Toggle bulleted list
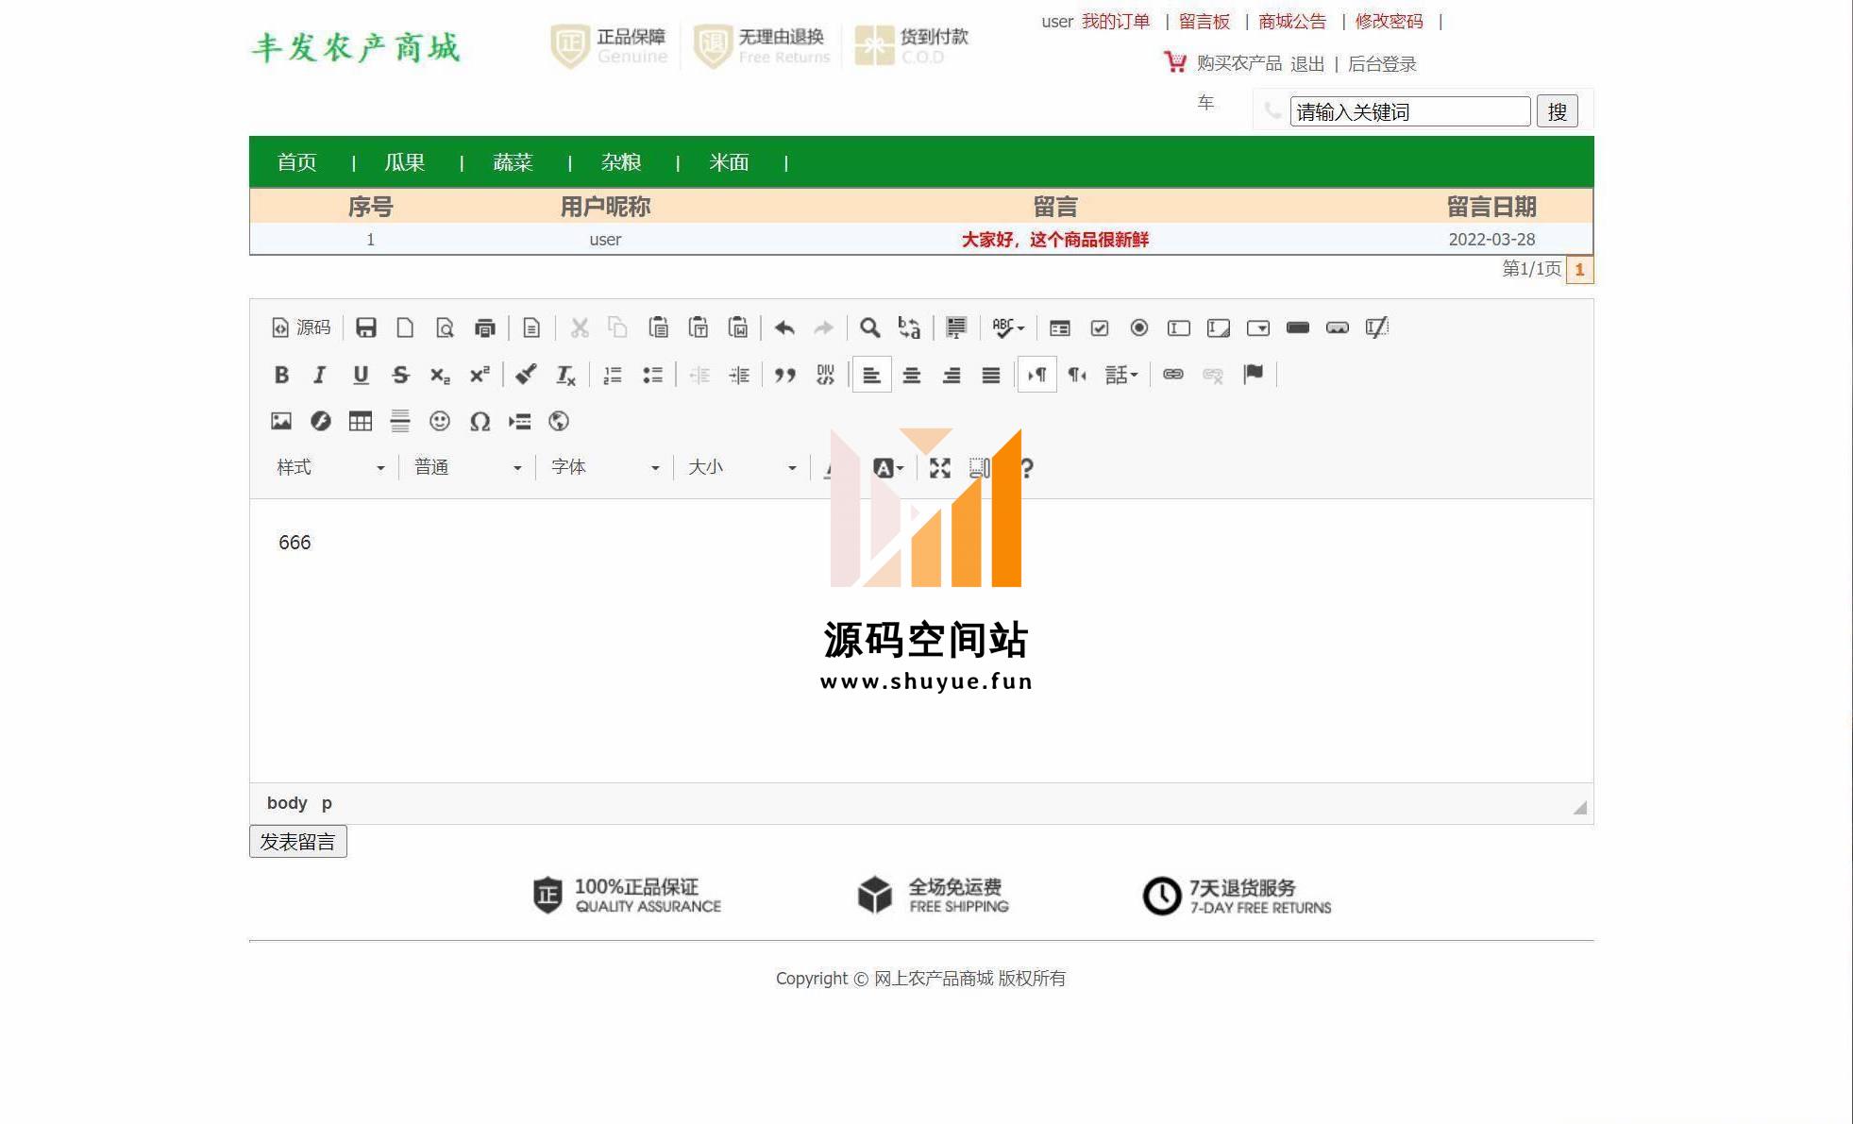The height and width of the screenshot is (1124, 1853). [x=652, y=375]
